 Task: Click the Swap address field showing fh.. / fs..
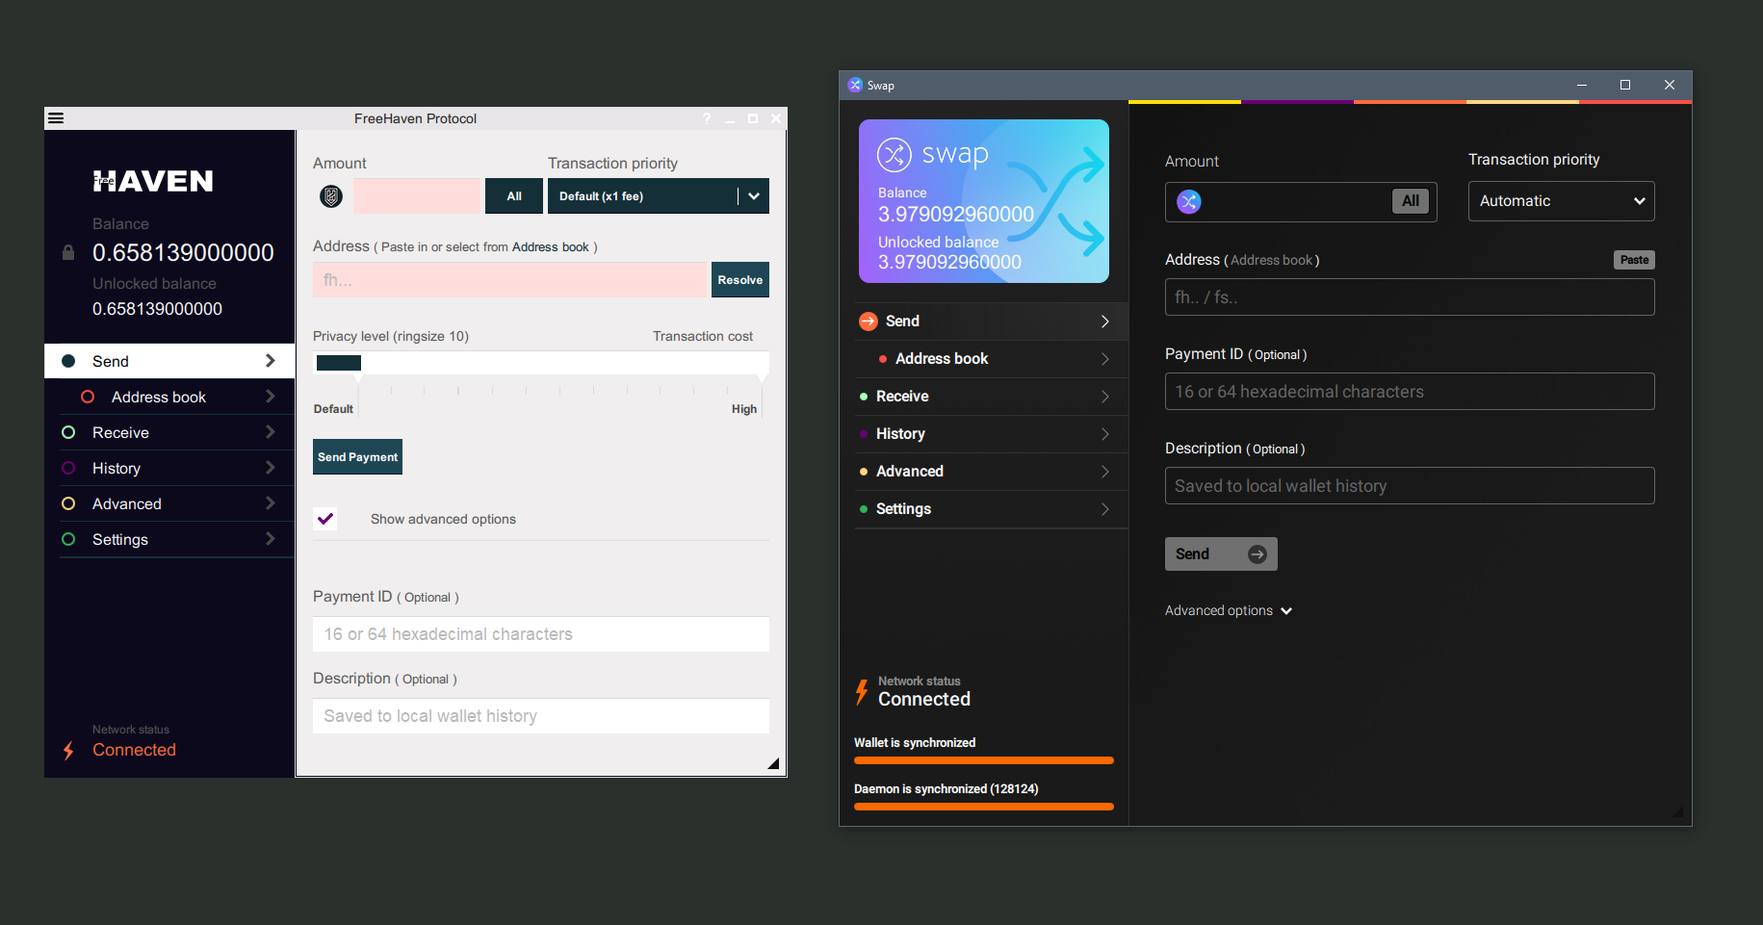tap(1410, 297)
